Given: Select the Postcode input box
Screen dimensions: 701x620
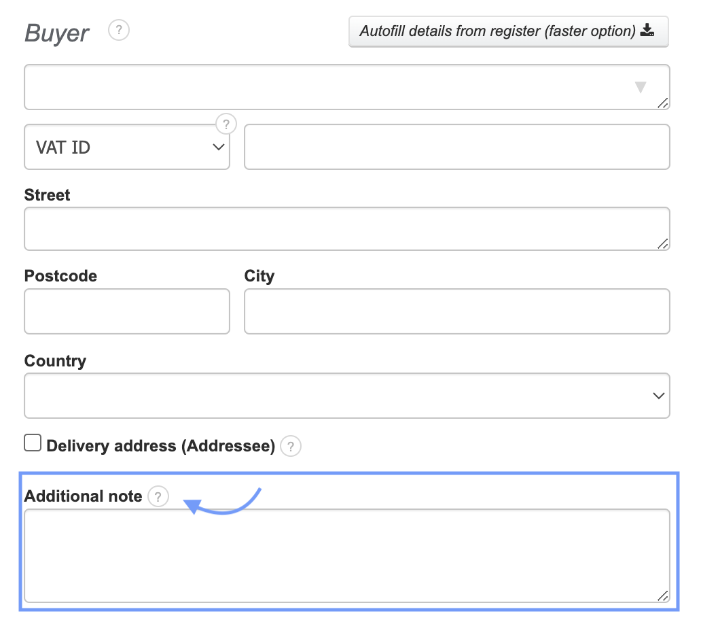Looking at the screenshot, I should pyautogui.click(x=127, y=311).
